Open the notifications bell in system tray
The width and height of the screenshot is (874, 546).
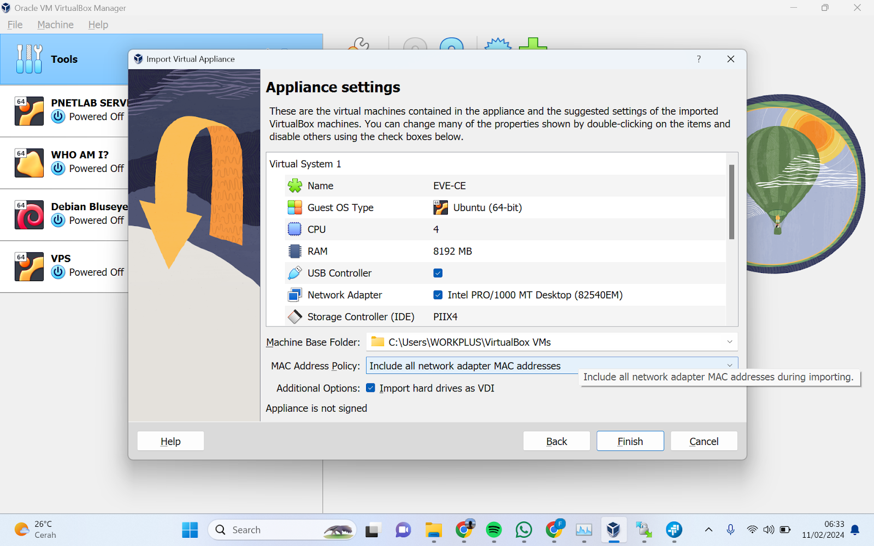[x=855, y=530]
